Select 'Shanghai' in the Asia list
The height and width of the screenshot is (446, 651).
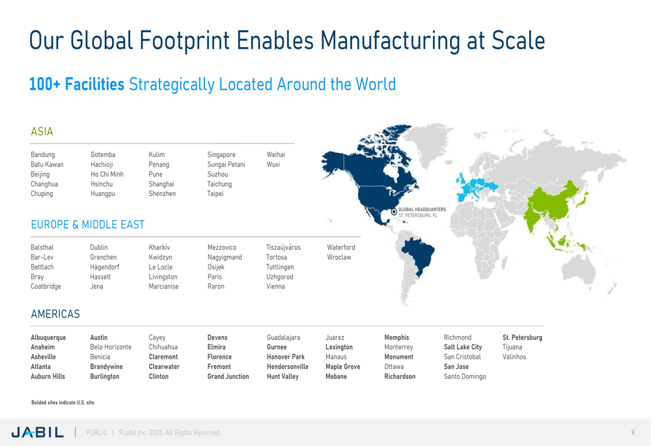click(161, 184)
